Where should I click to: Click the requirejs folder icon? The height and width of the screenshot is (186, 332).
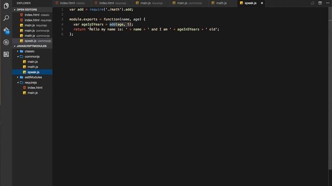click(x=21, y=83)
